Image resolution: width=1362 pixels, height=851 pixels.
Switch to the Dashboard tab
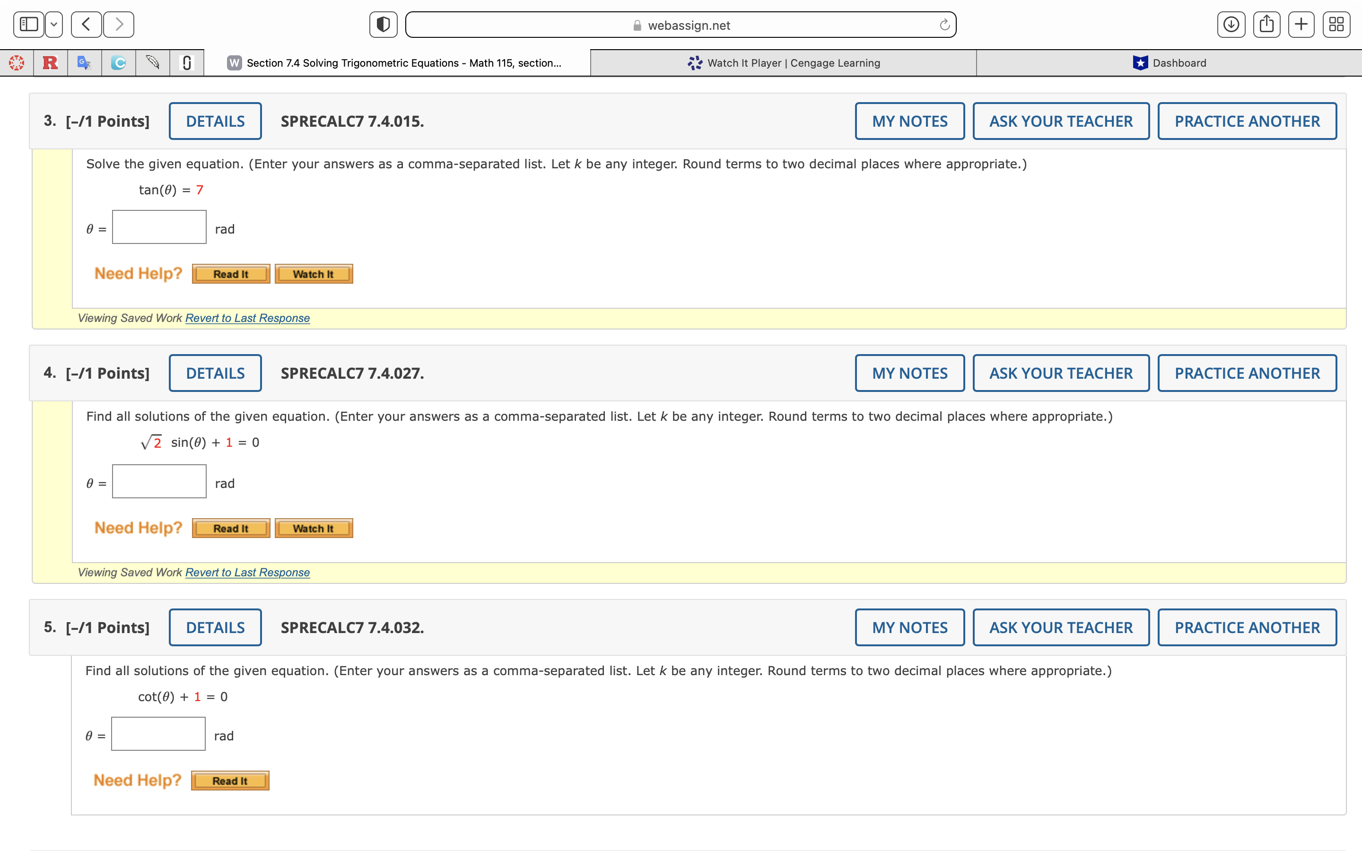[1170, 62]
